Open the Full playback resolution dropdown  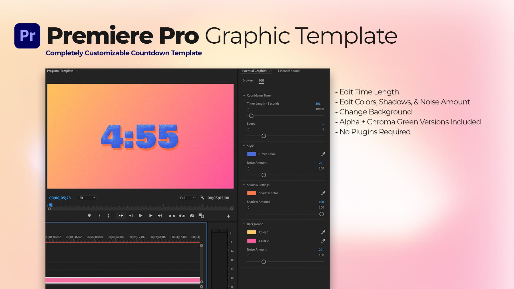[x=188, y=198]
